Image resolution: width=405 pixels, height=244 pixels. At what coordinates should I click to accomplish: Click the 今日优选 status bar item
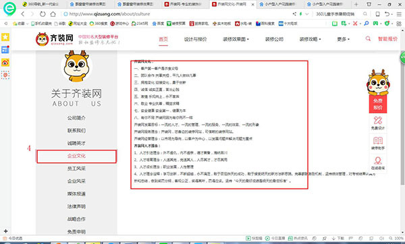(x=12, y=239)
